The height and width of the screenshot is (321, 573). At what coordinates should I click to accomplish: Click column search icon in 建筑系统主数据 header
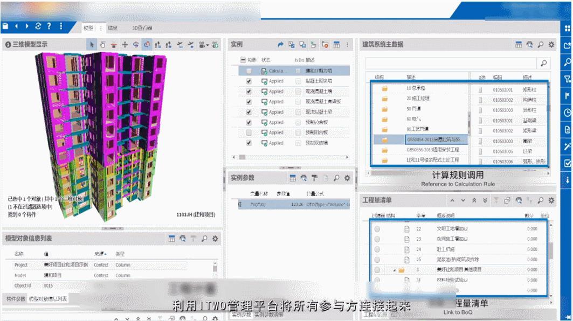click(529, 45)
